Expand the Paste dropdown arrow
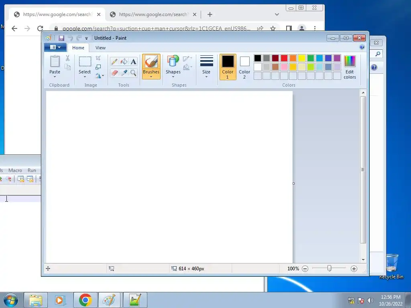 tap(55, 77)
